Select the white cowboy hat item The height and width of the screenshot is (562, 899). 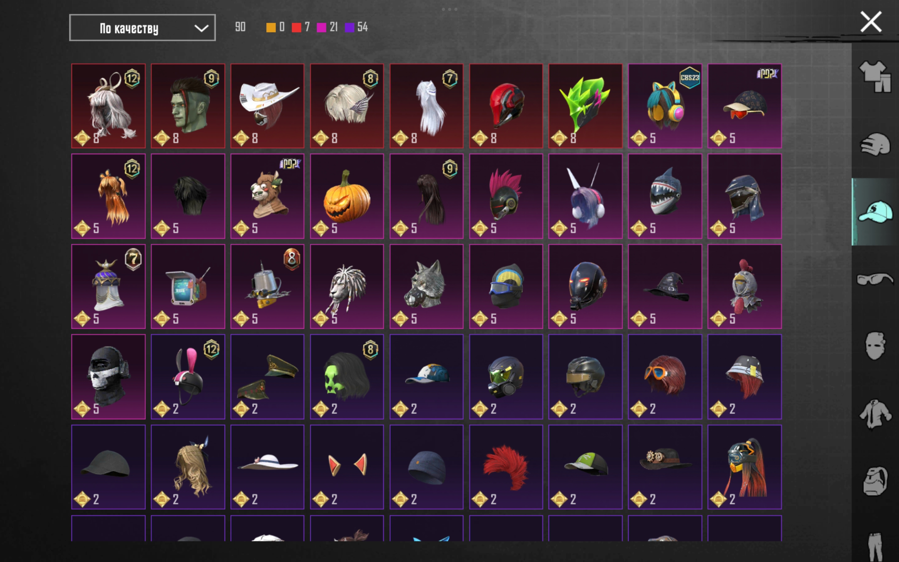coord(267,106)
